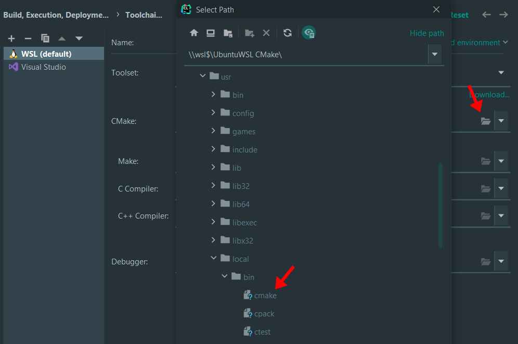This screenshot has height=344, width=518.
Task: Click the Hide path link
Action: pyautogui.click(x=426, y=33)
